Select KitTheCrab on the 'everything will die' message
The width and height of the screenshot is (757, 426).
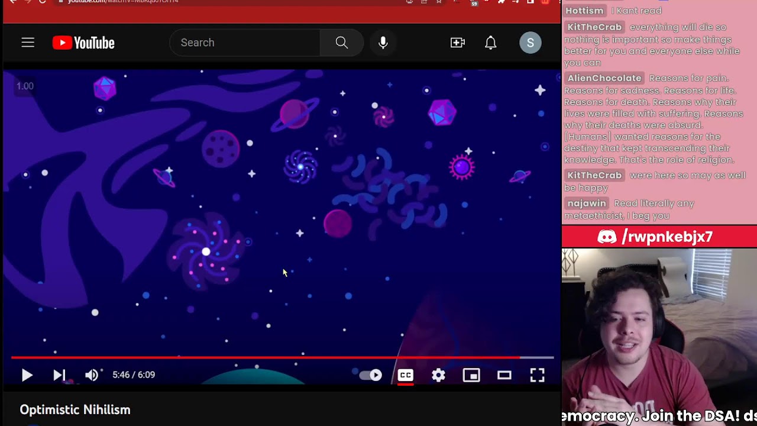tap(594, 27)
